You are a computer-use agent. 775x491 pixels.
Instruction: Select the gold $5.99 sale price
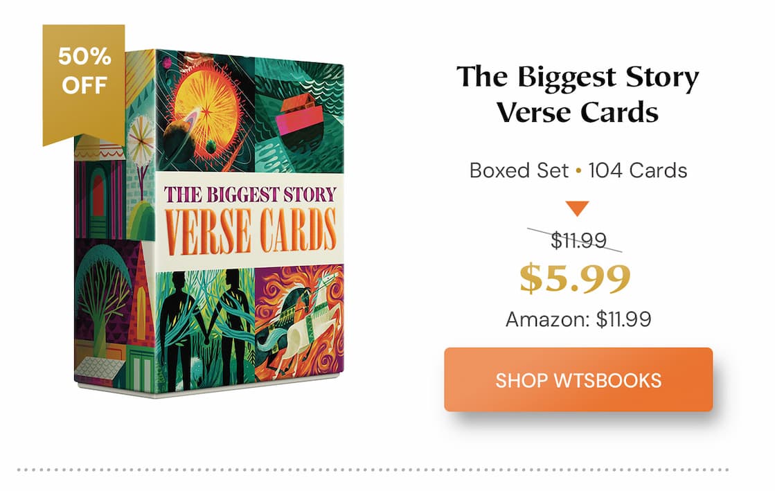coord(577,279)
